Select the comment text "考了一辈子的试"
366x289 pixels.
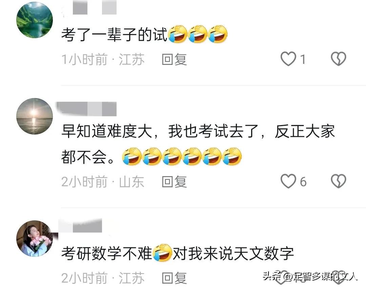point(115,34)
